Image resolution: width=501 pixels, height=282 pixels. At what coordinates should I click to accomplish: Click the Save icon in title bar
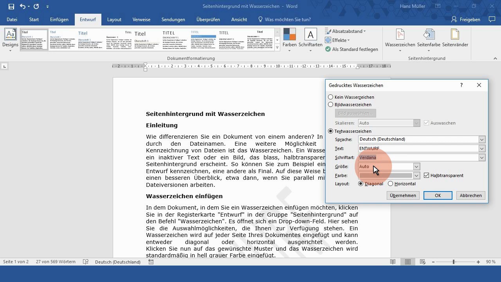11,7
